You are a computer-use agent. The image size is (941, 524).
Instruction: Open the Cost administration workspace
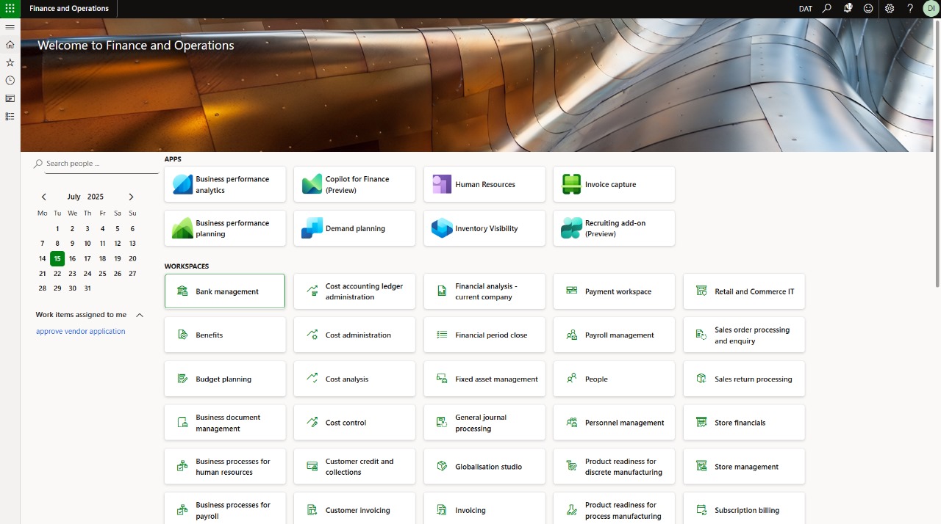click(x=354, y=335)
